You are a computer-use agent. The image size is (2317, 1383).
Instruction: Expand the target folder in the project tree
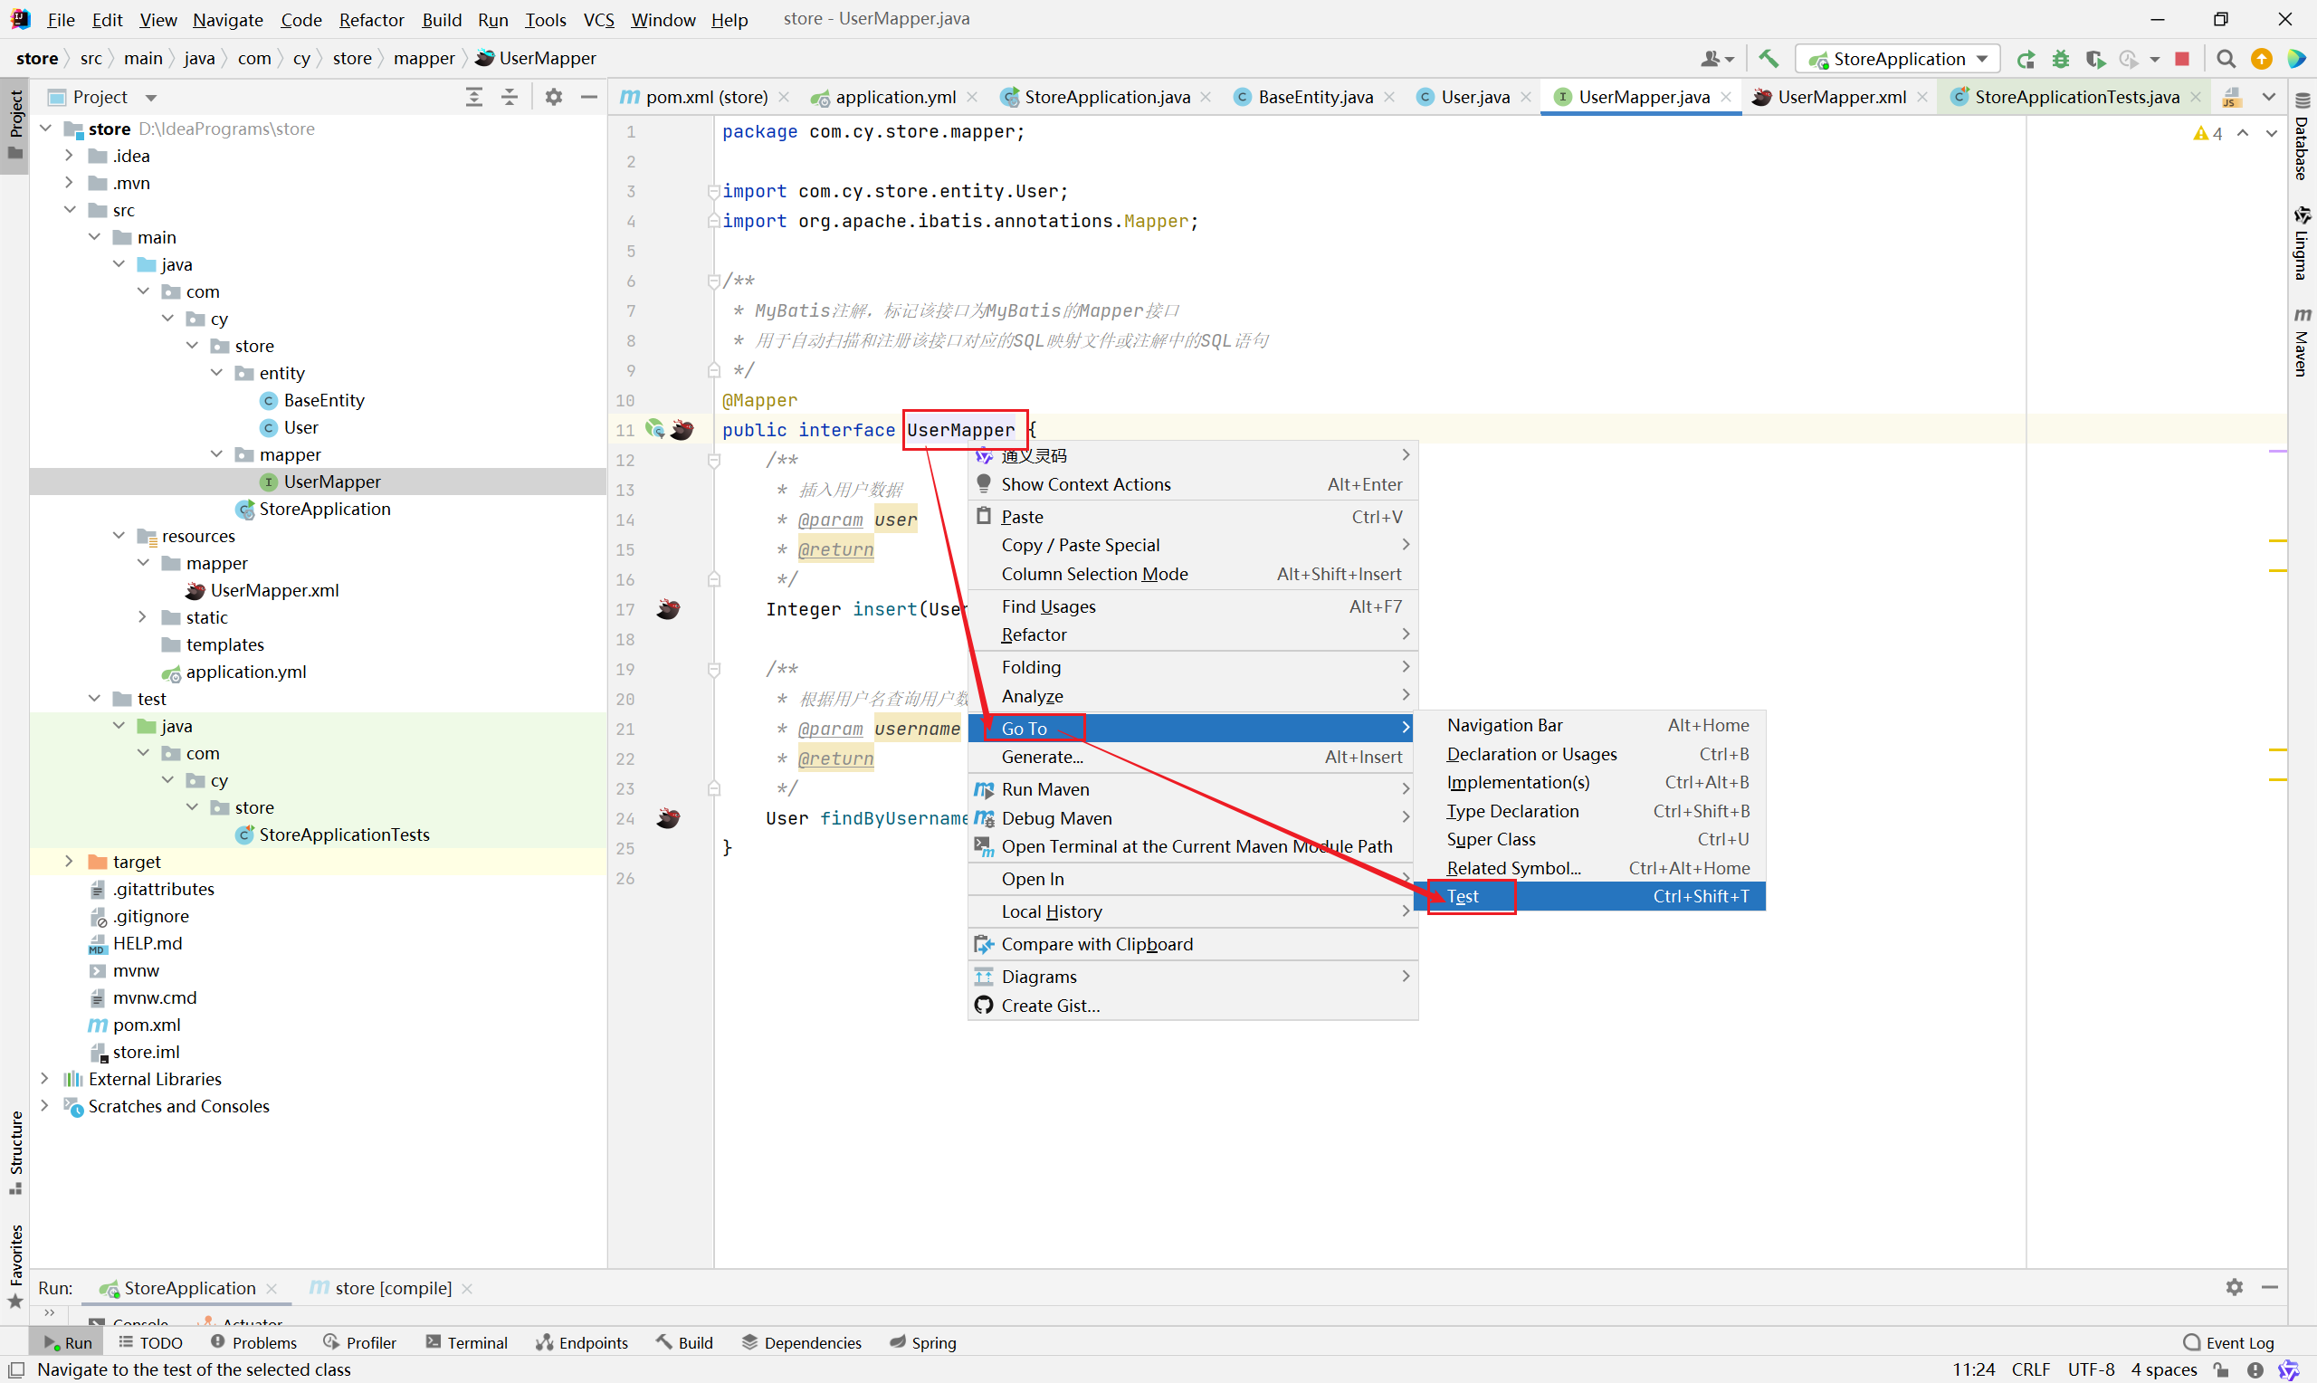coord(69,862)
